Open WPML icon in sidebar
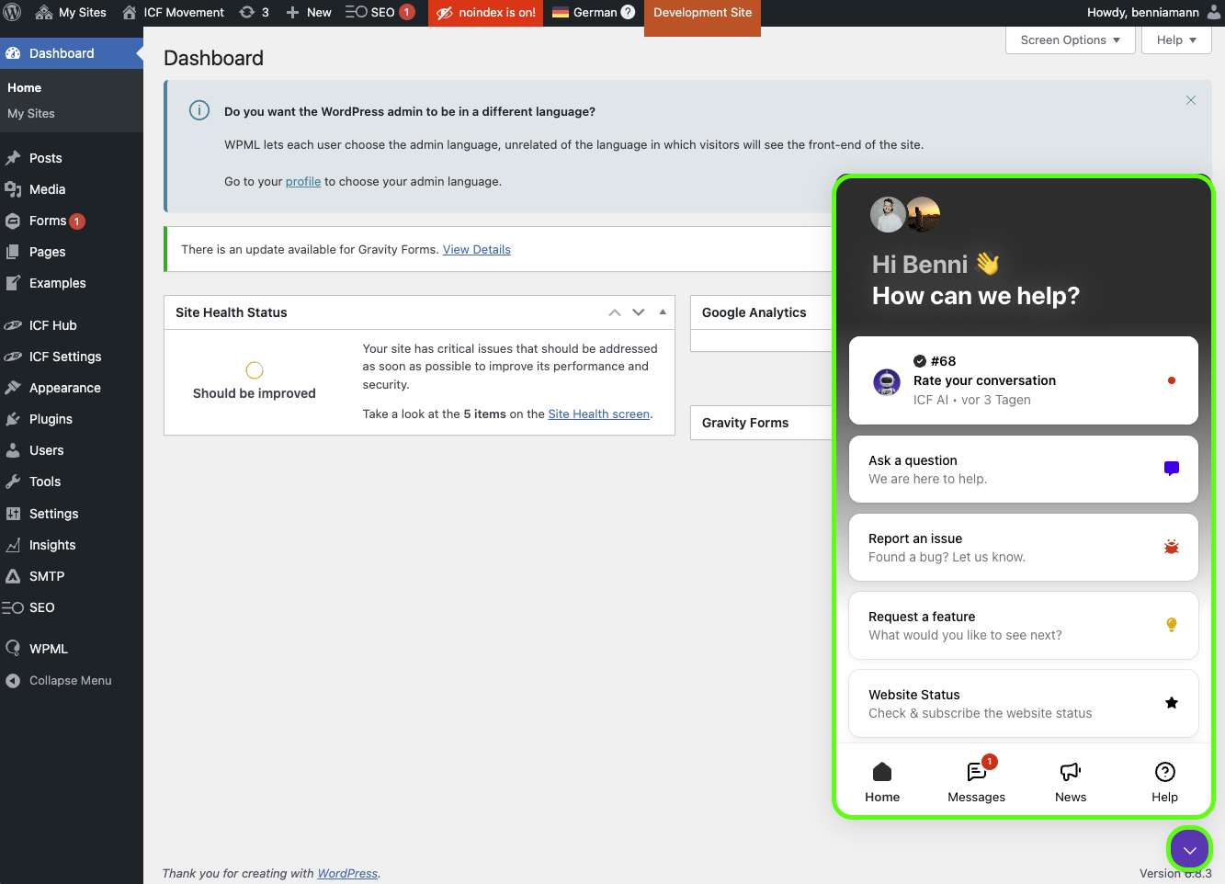 13,649
